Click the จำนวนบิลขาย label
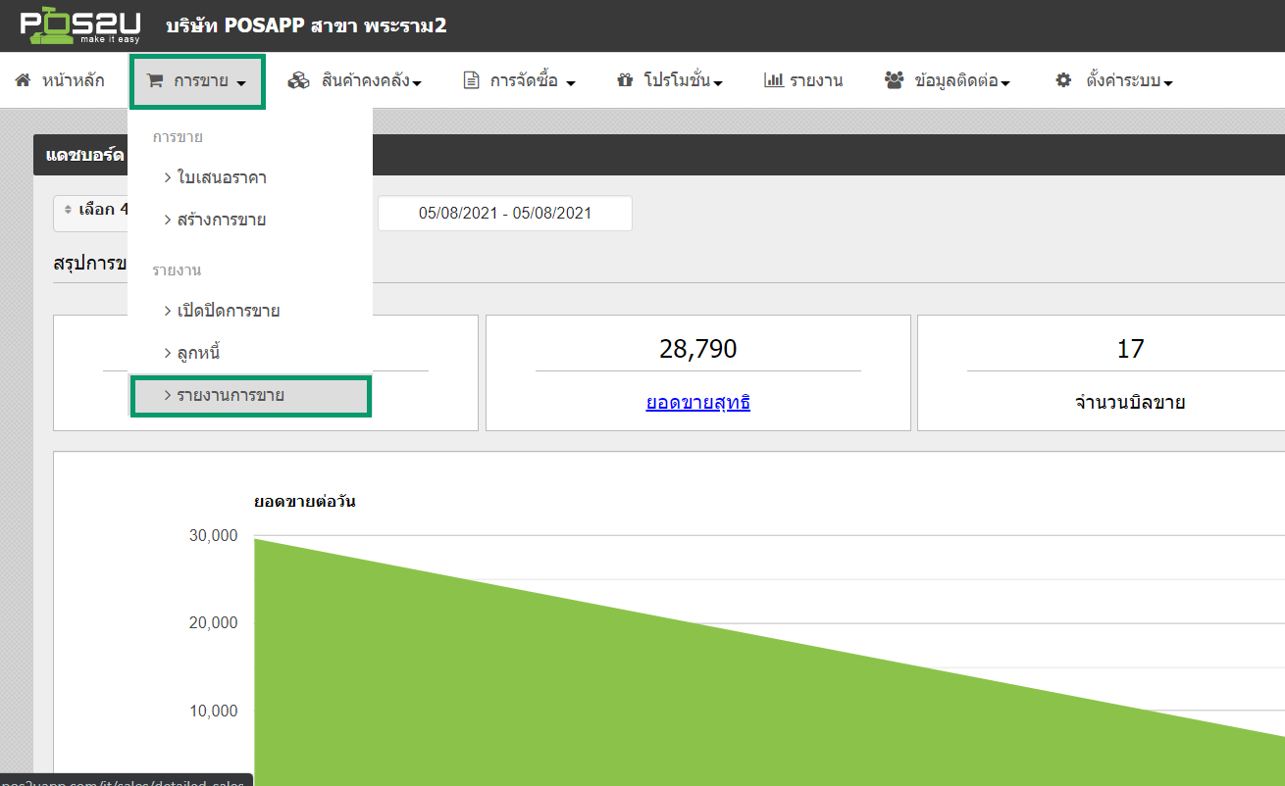 point(1130,402)
